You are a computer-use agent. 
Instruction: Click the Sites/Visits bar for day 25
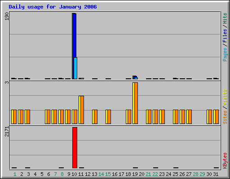[176, 117]
